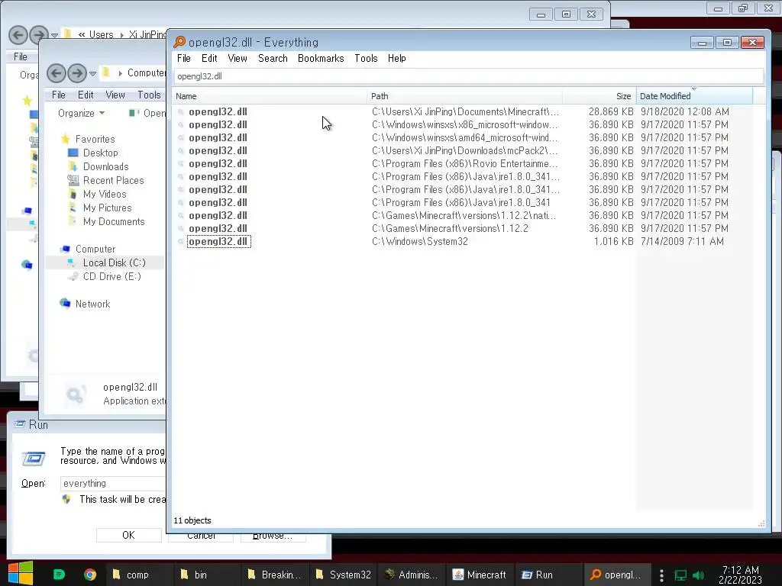Open the Tools menu in Everything
The height and width of the screenshot is (586, 782).
click(366, 58)
